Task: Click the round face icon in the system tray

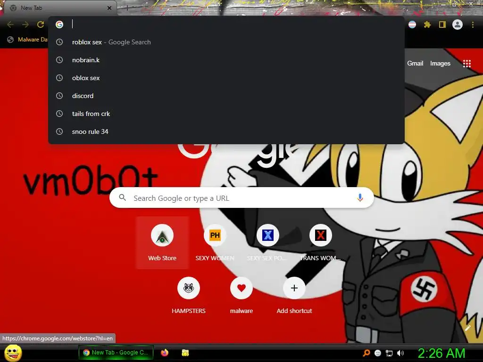Action: coord(378,353)
